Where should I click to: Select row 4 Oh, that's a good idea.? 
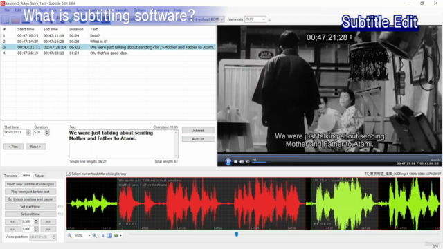coord(109,53)
